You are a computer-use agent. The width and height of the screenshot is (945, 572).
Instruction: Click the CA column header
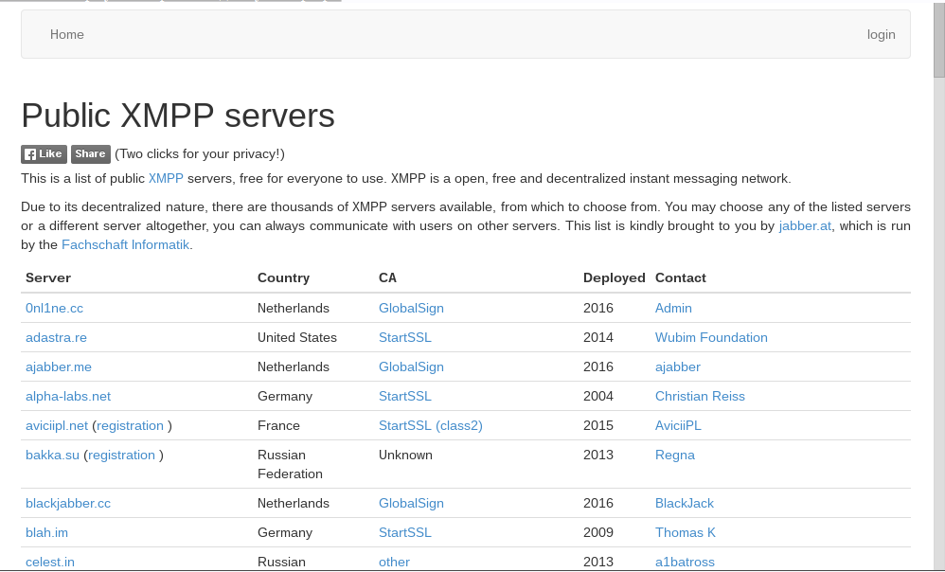[x=387, y=277]
